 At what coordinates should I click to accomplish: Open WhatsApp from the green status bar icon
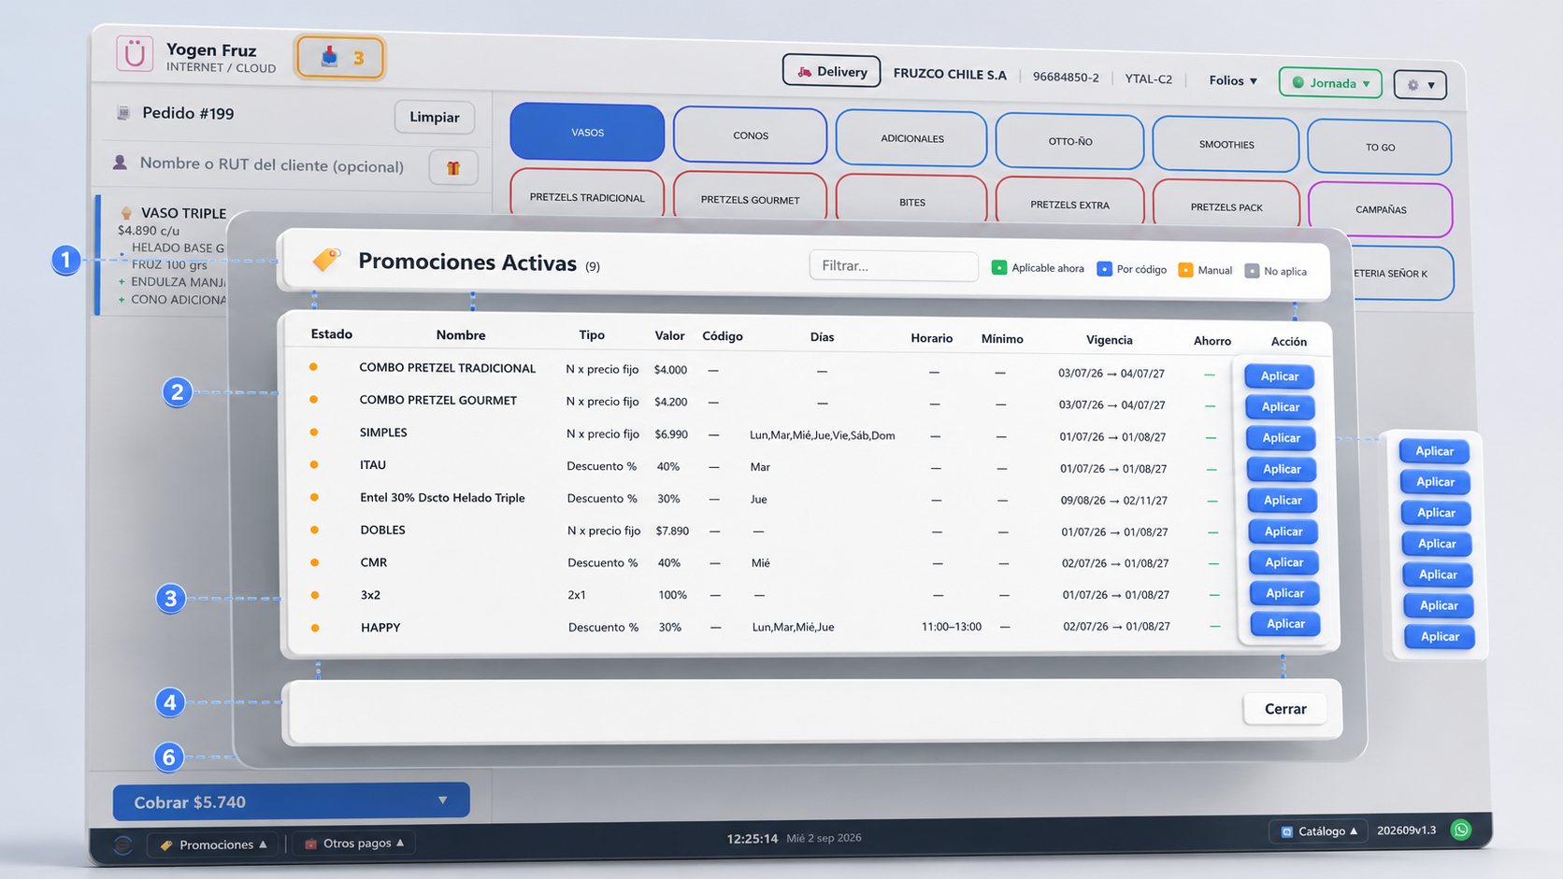[x=1461, y=829]
